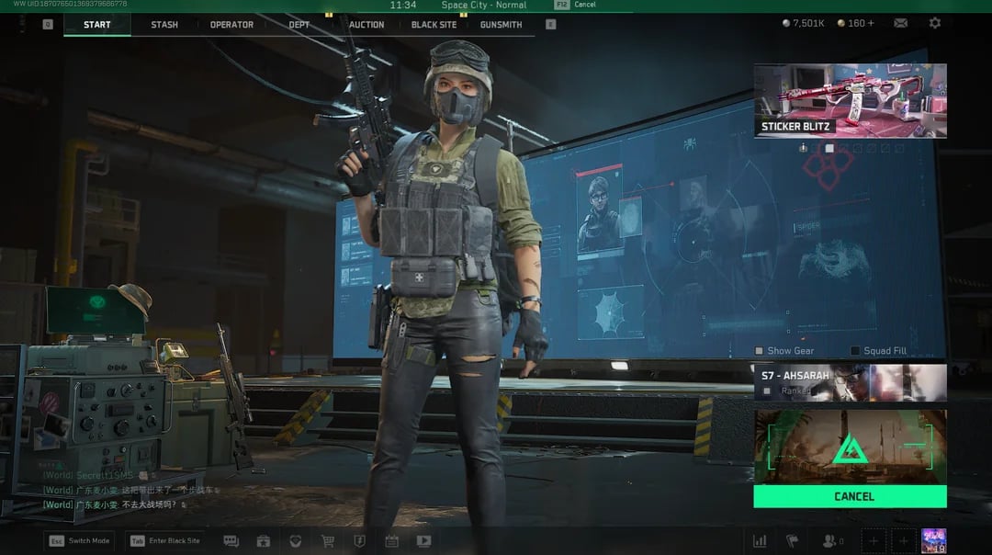The height and width of the screenshot is (555, 992).
Task: Click the Enter Black Site button
Action: [166, 540]
